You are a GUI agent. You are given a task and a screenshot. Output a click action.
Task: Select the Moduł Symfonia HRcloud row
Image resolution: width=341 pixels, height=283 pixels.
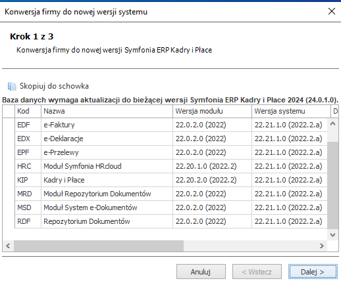coord(171,166)
